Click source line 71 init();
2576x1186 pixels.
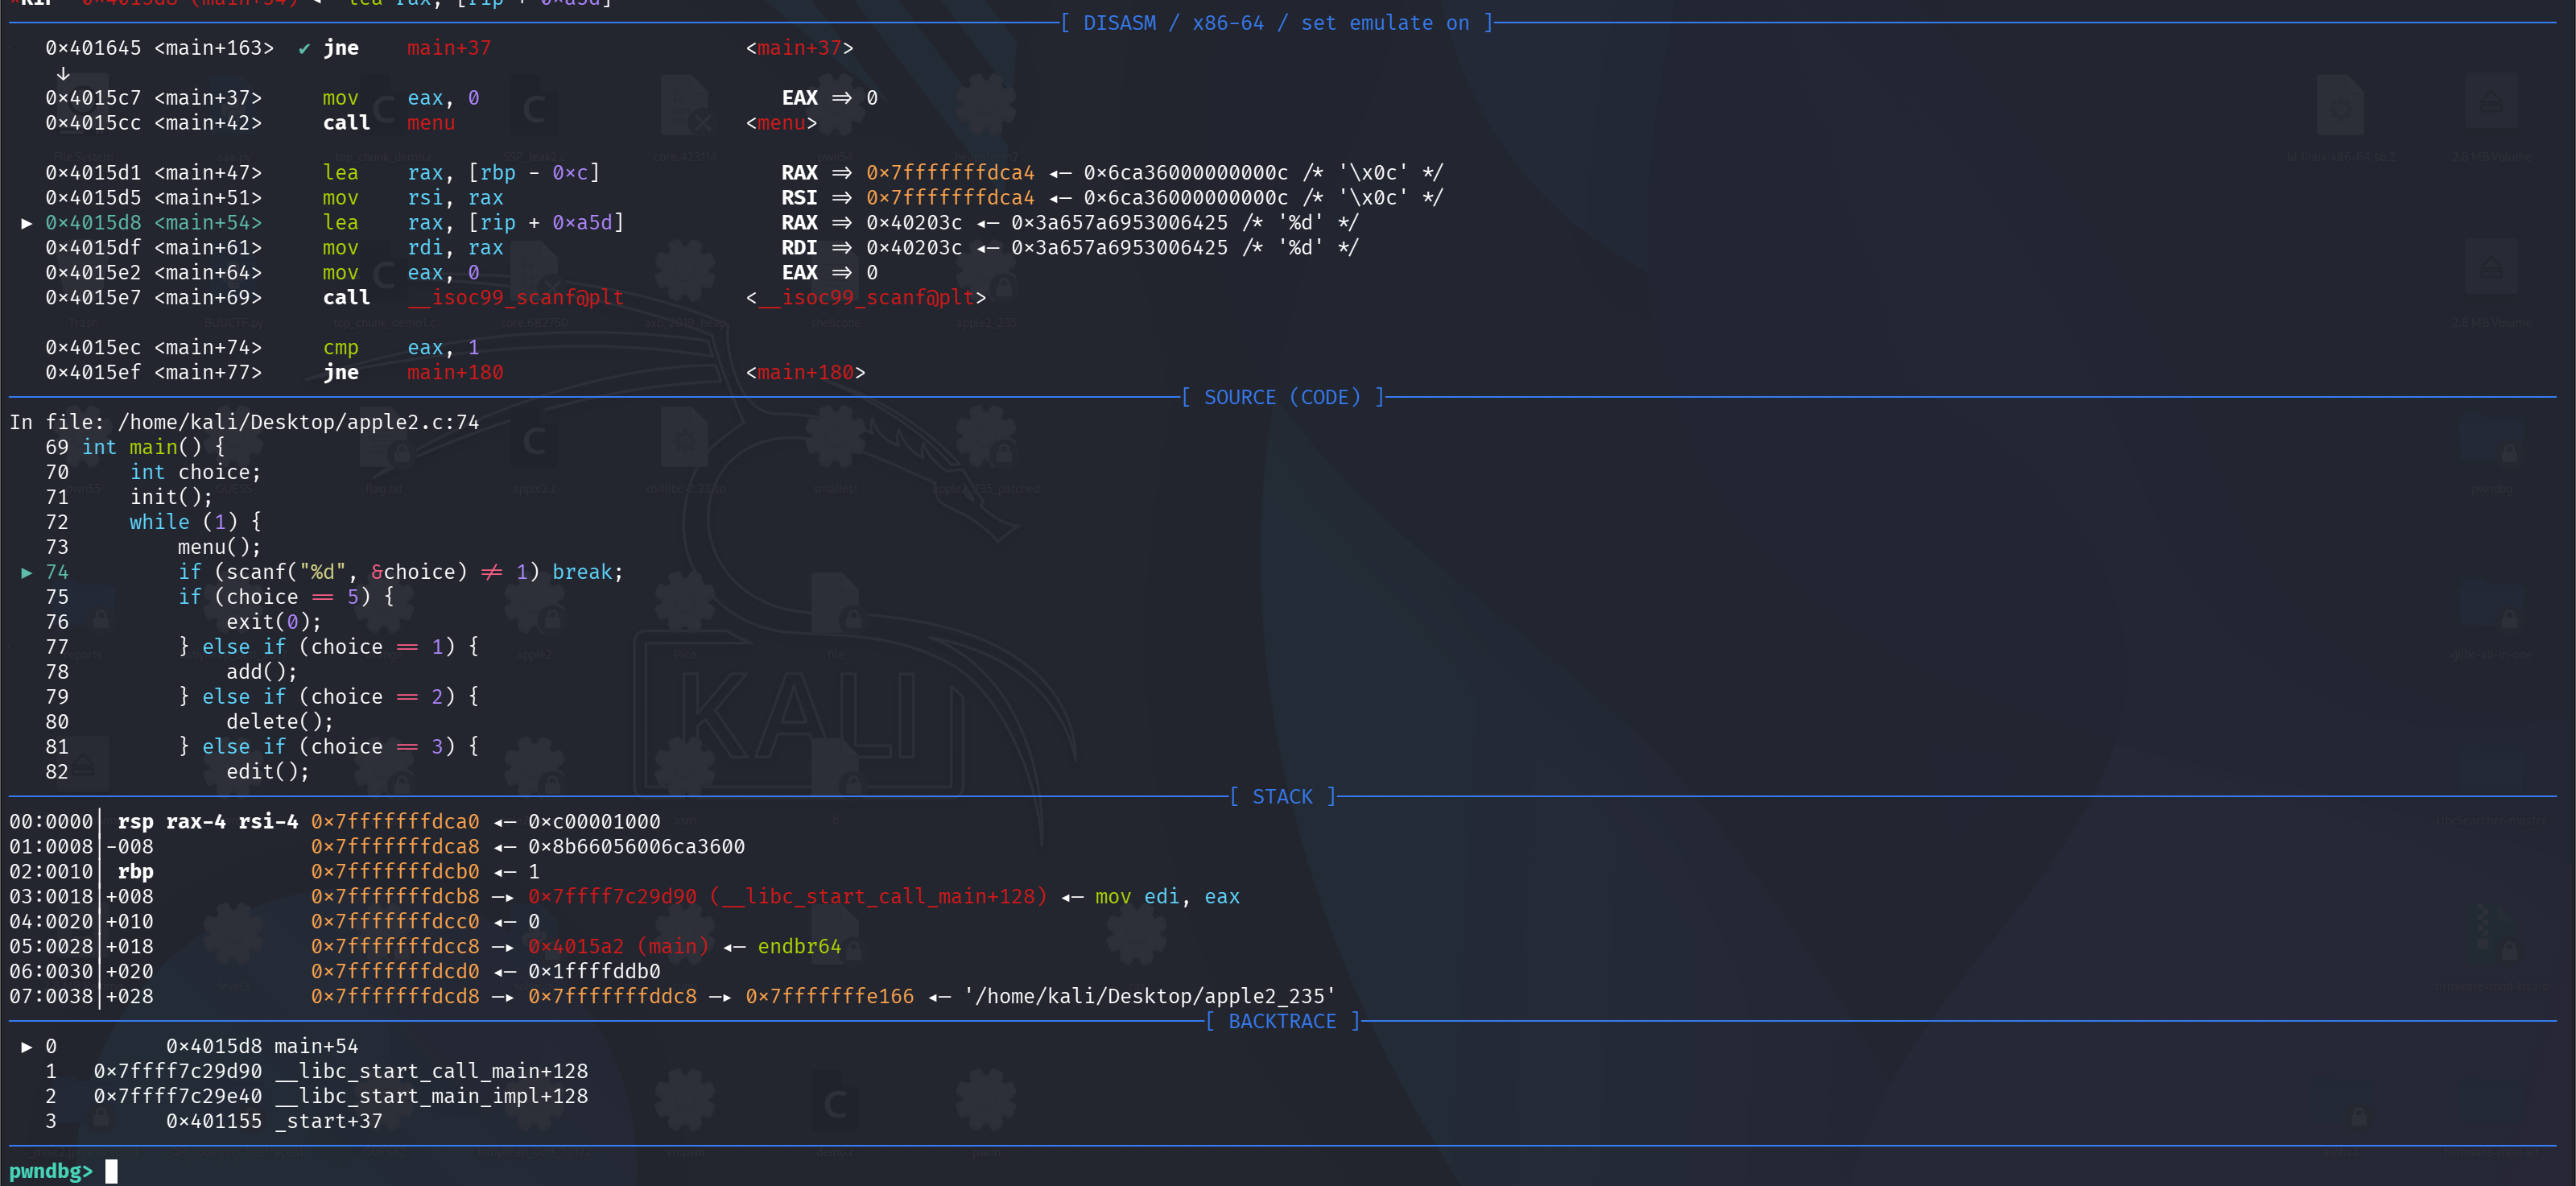click(x=171, y=497)
